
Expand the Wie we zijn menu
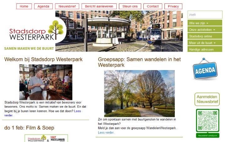tap(205, 23)
